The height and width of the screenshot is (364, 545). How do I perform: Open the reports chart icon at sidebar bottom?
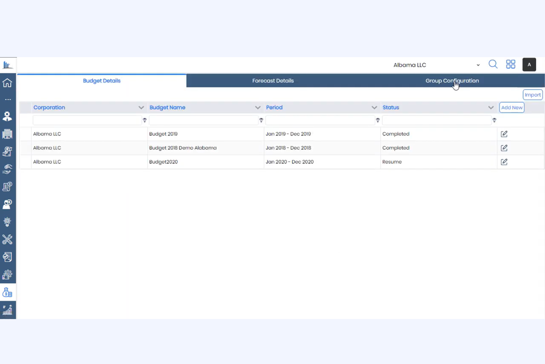pyautogui.click(x=7, y=310)
